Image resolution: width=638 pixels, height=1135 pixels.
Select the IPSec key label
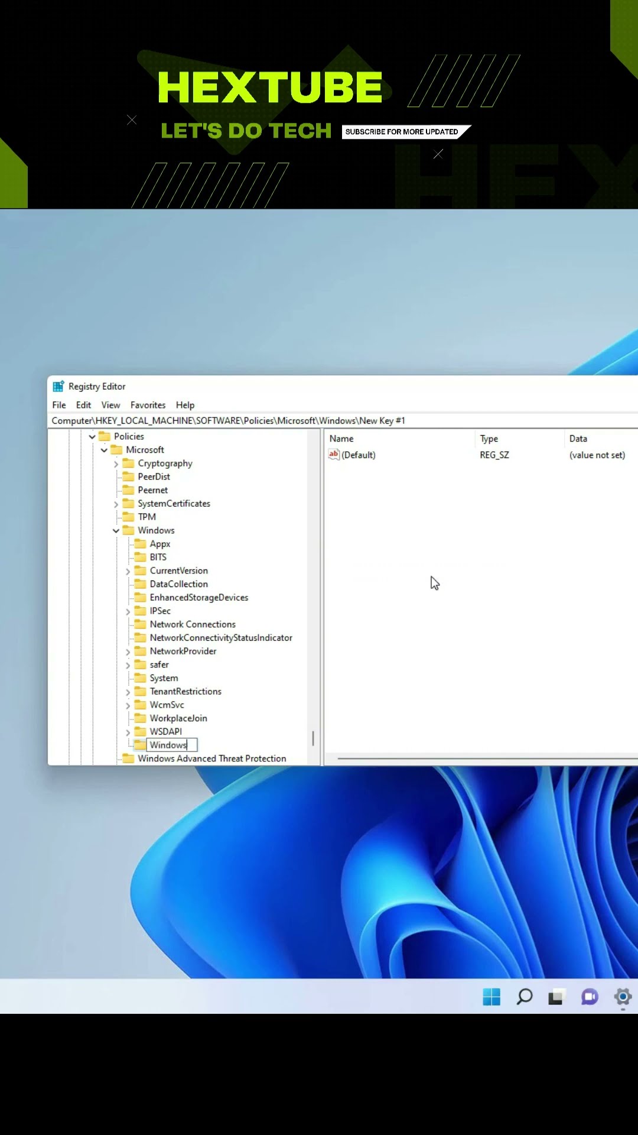[160, 611]
